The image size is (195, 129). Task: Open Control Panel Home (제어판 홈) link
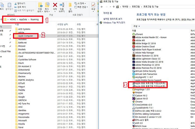pos(108,13)
